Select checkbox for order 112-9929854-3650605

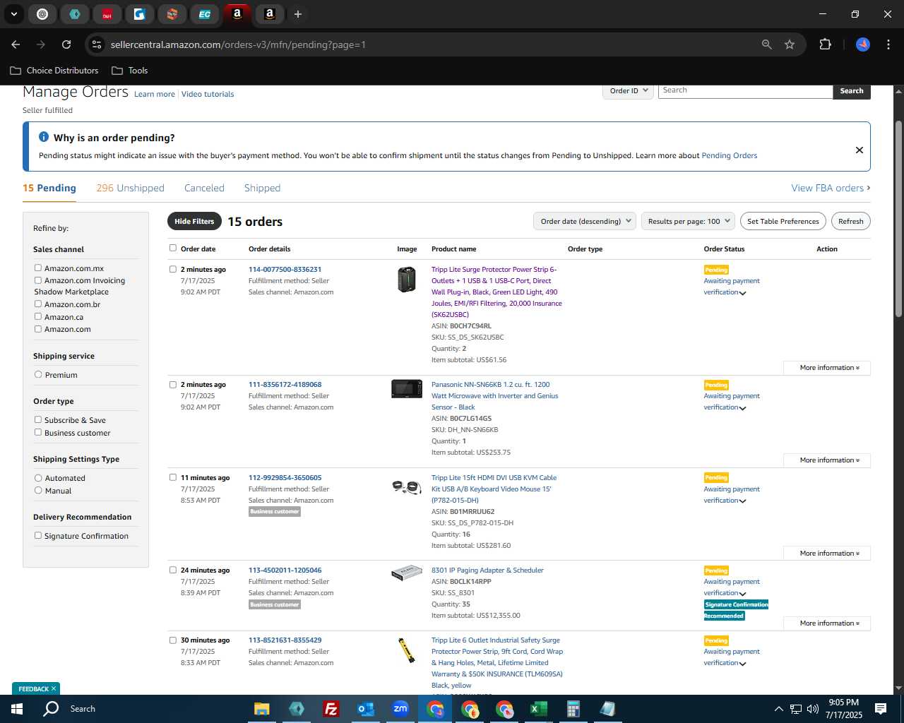pos(173,477)
